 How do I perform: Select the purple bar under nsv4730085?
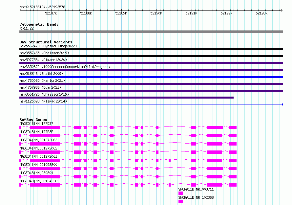point(151,84)
